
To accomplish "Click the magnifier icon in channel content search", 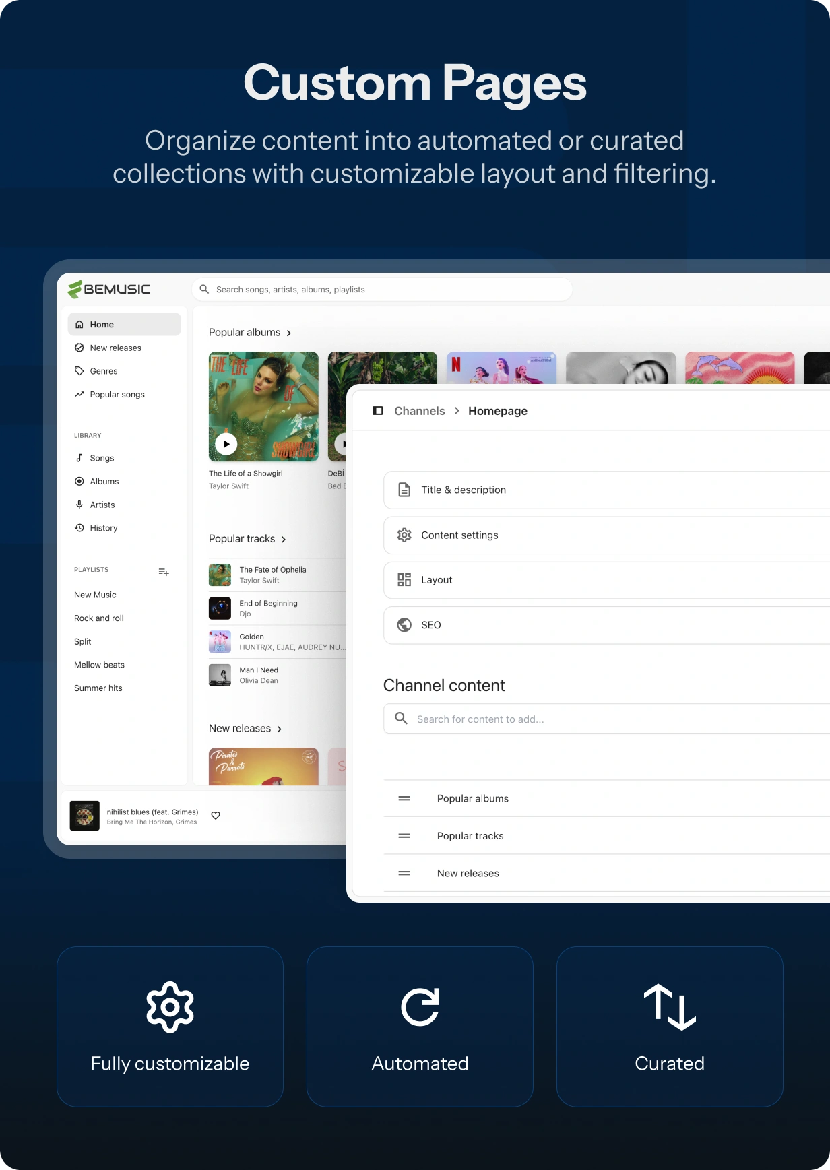I will click(x=402, y=718).
